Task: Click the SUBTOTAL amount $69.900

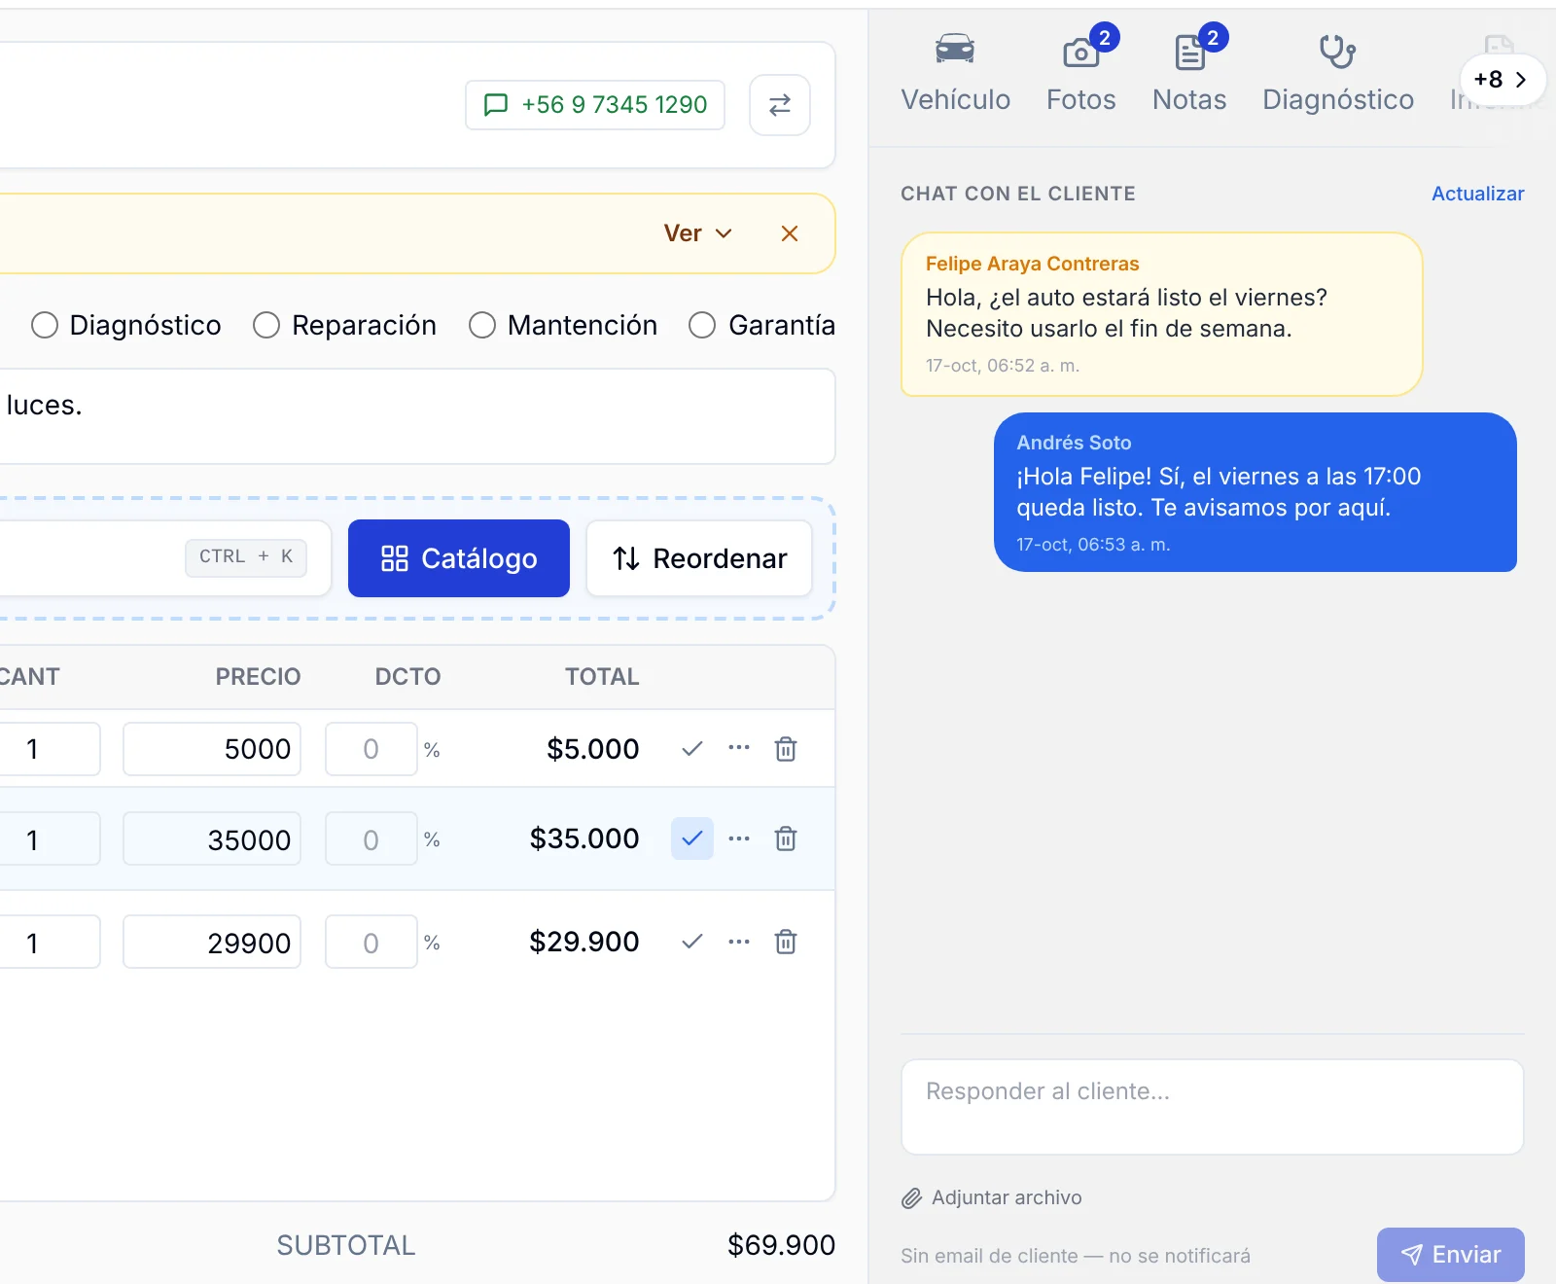Action: (782, 1245)
